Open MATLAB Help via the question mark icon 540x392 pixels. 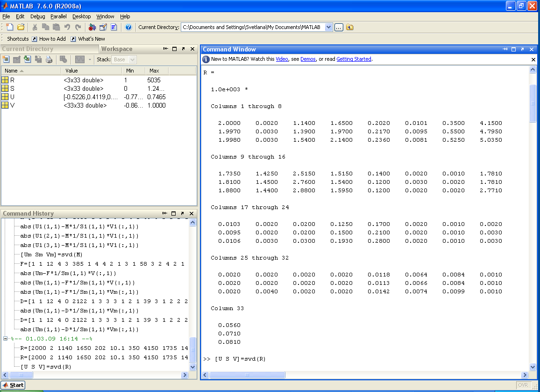click(128, 27)
